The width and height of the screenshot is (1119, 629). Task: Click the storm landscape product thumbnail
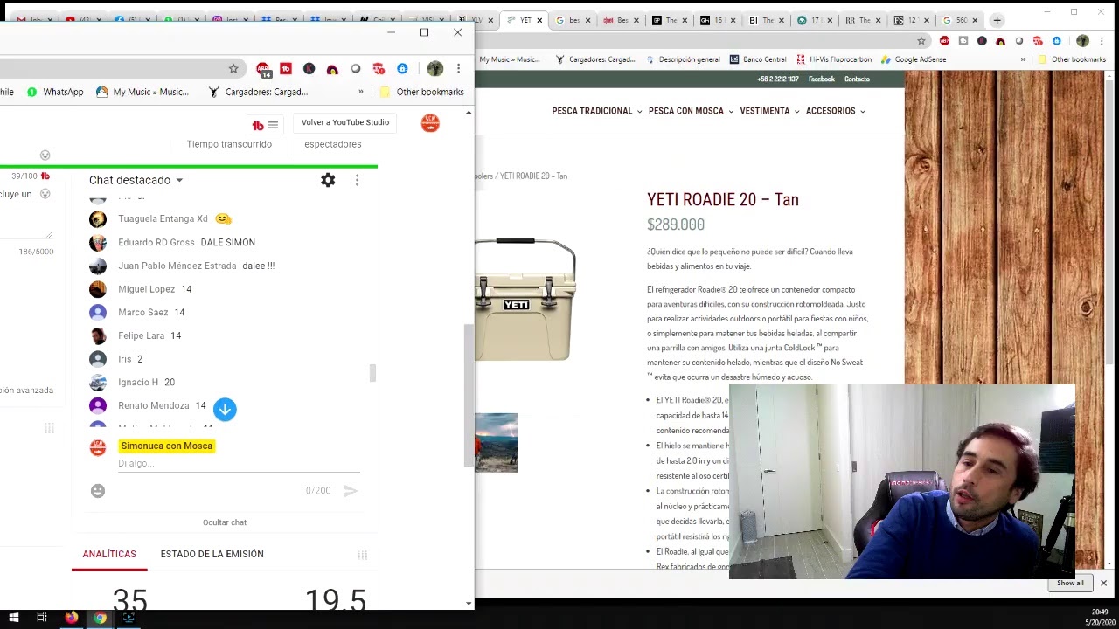coord(496,443)
